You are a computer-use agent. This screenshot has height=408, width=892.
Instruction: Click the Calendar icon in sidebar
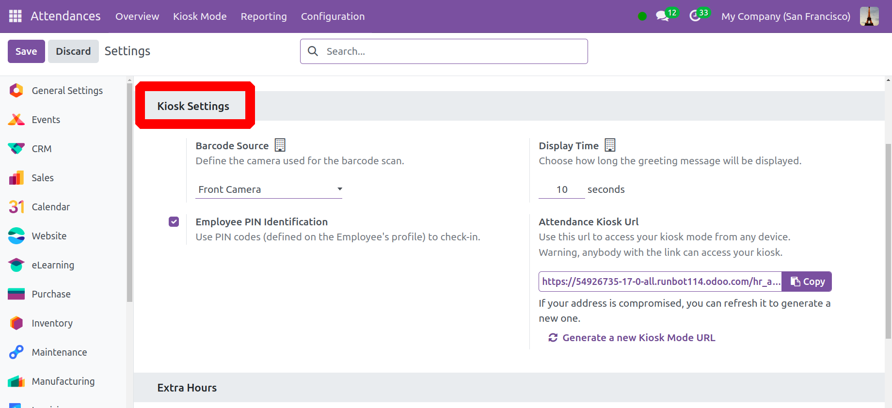[16, 207]
